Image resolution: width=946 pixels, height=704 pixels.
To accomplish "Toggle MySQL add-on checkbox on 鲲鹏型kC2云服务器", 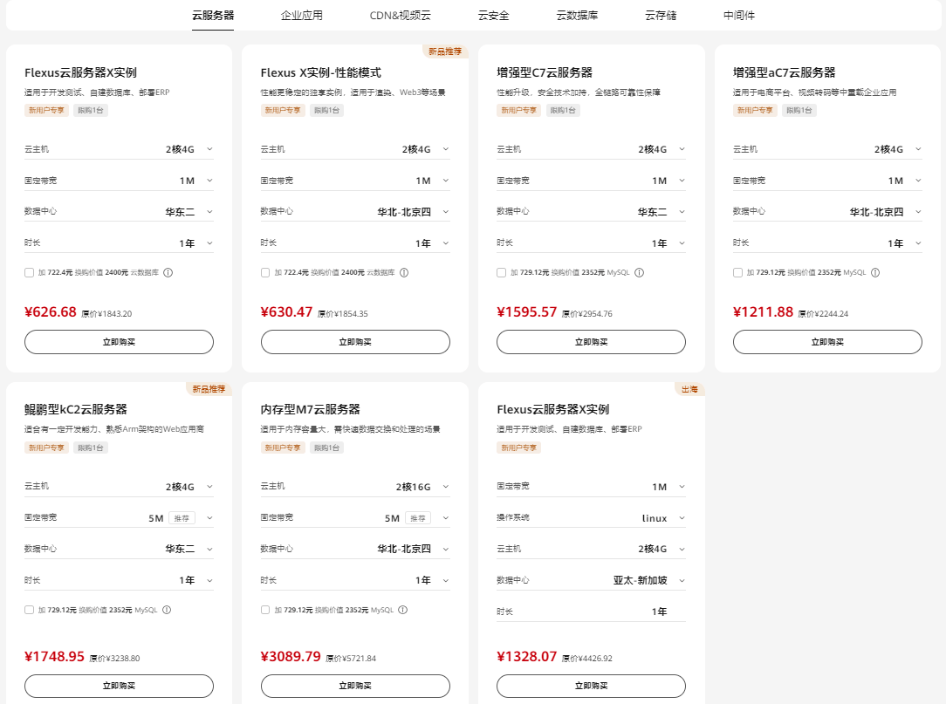I will click(x=29, y=610).
